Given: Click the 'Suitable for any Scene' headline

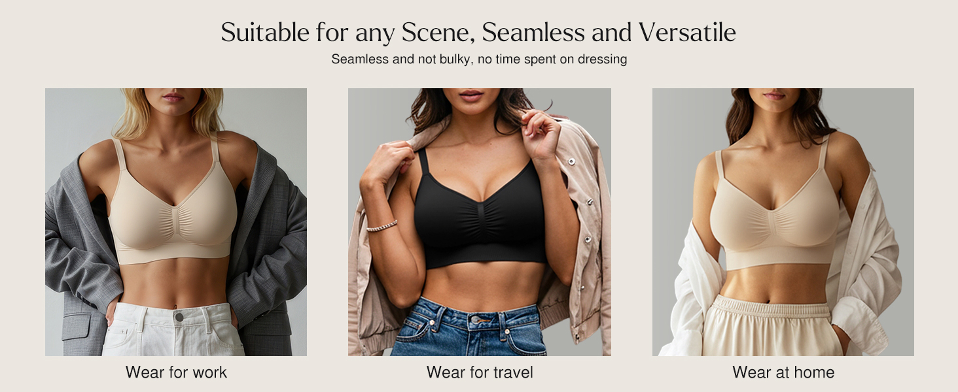Looking at the screenshot, I should (x=478, y=33).
